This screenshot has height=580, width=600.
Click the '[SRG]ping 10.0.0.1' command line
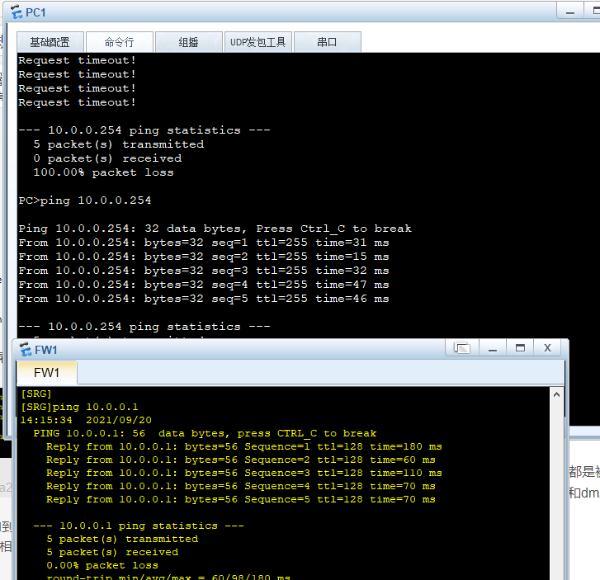79,407
